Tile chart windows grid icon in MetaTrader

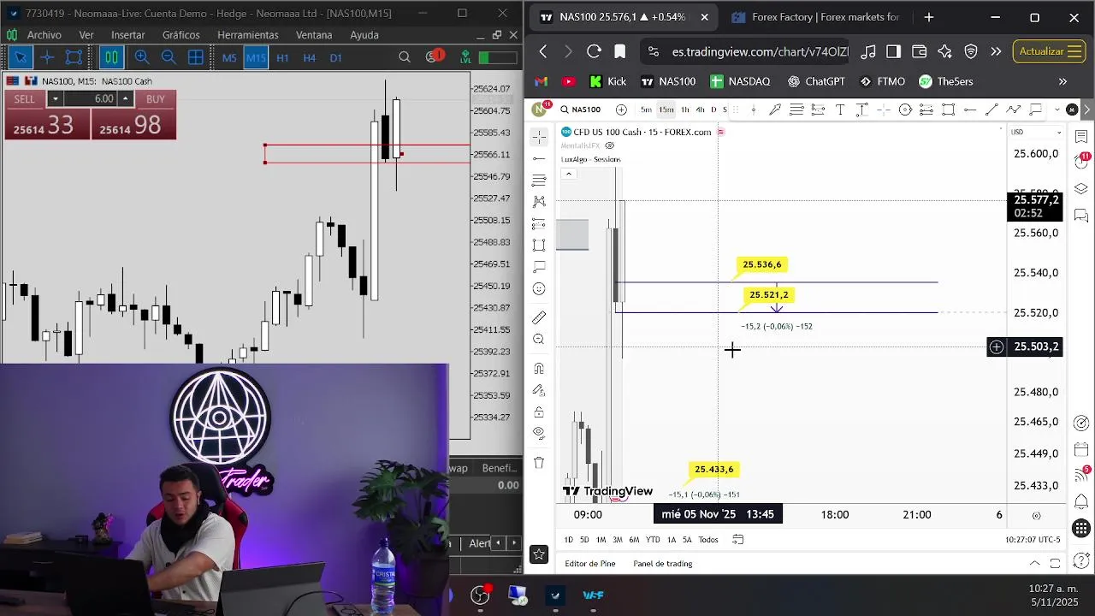pos(196,57)
